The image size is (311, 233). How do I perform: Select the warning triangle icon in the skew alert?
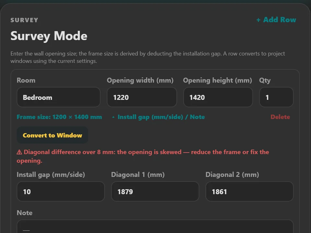(19, 152)
